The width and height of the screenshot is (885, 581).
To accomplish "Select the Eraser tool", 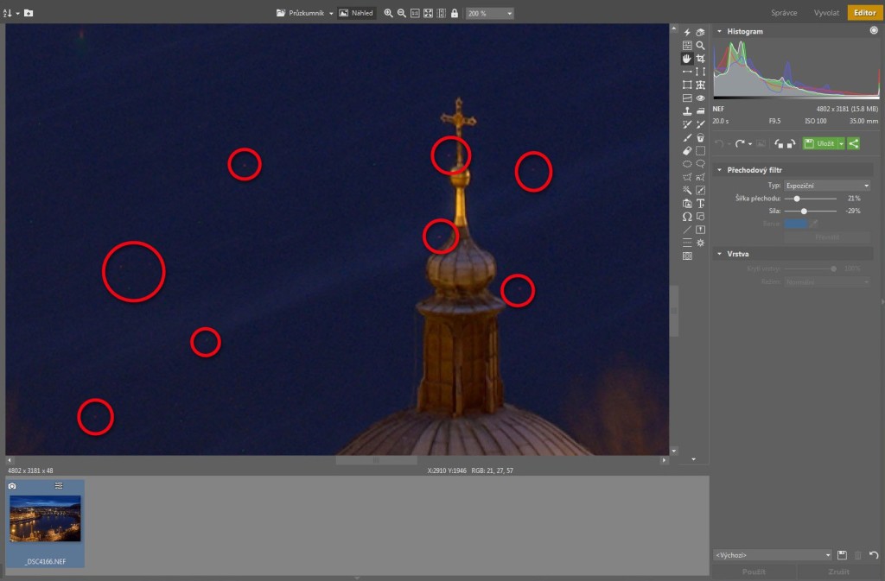I will pos(687,150).
